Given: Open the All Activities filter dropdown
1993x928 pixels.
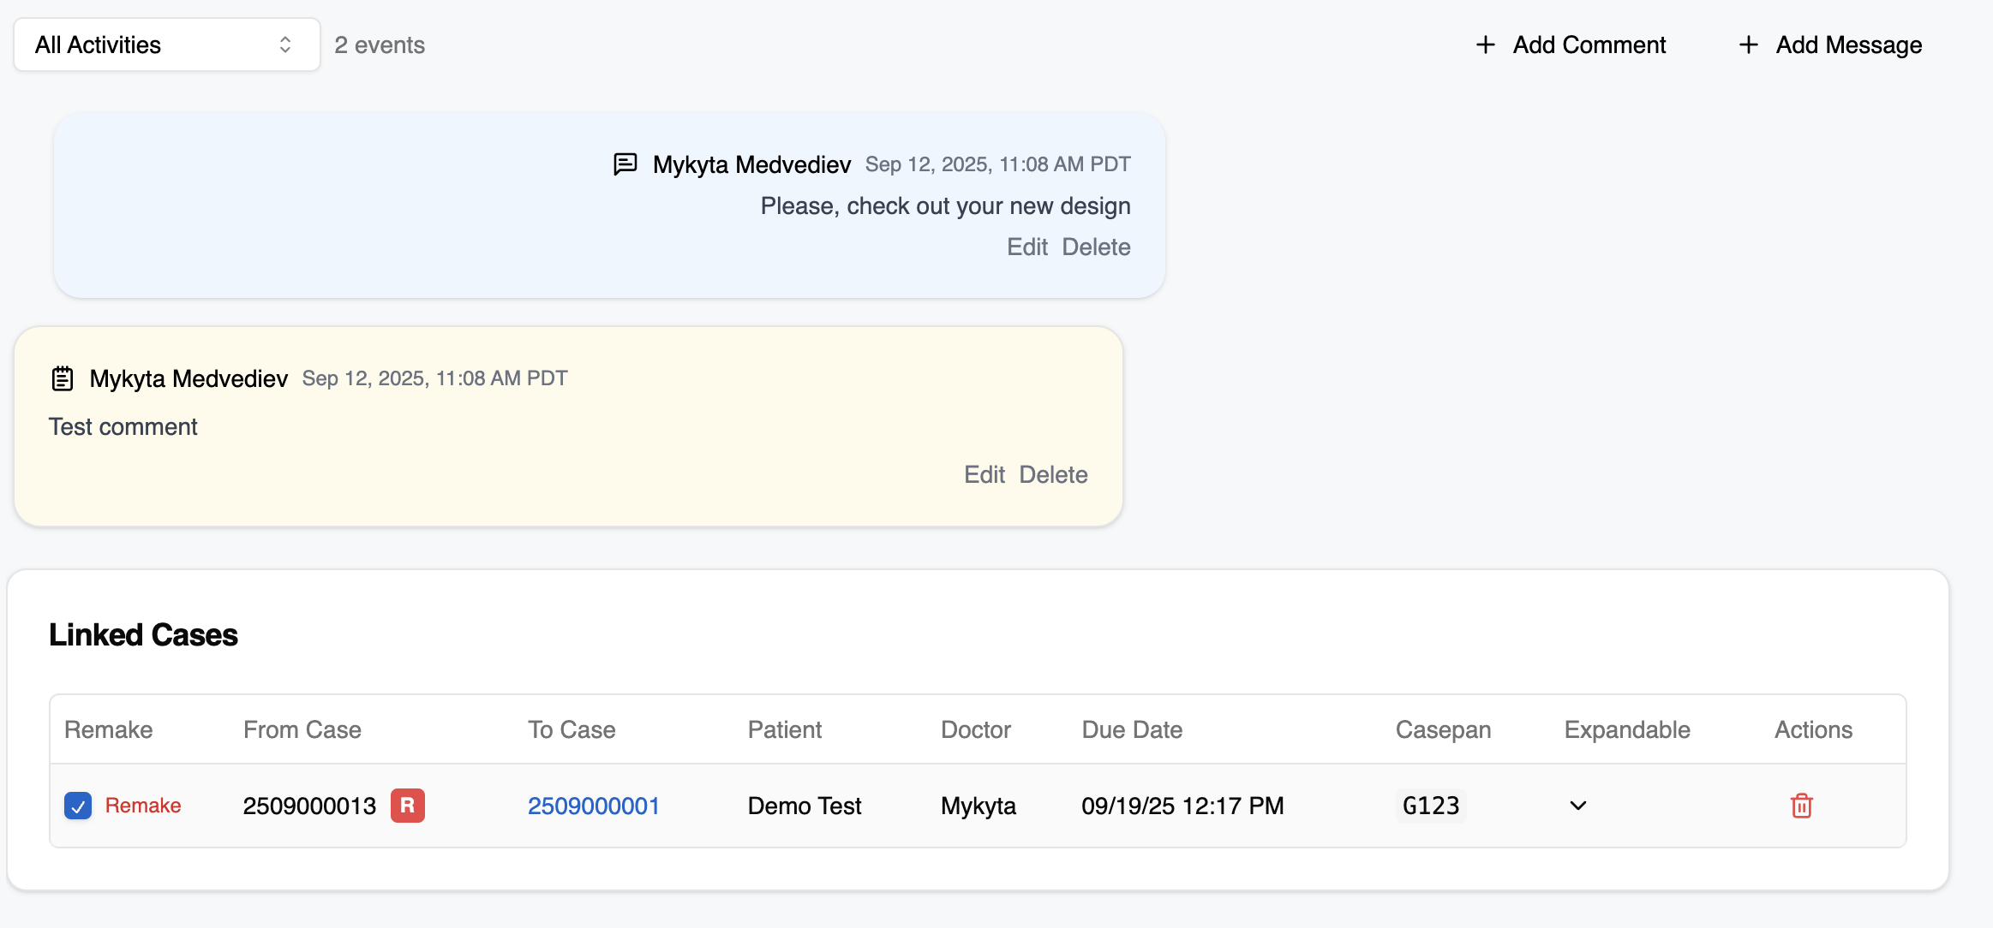Looking at the screenshot, I should 167,45.
